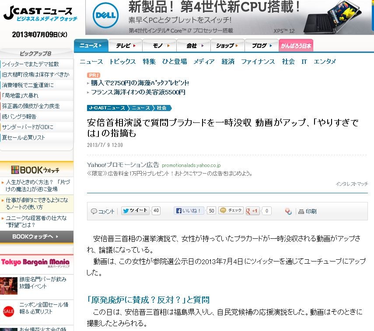The width and height of the screenshot is (374, 331).
Task: Click the ニュース breadcrumb segment
Action: click(x=141, y=108)
